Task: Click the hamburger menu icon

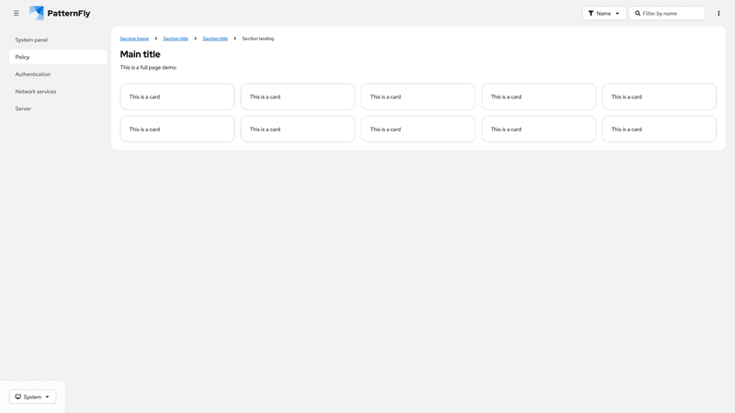Action: [x=16, y=14]
